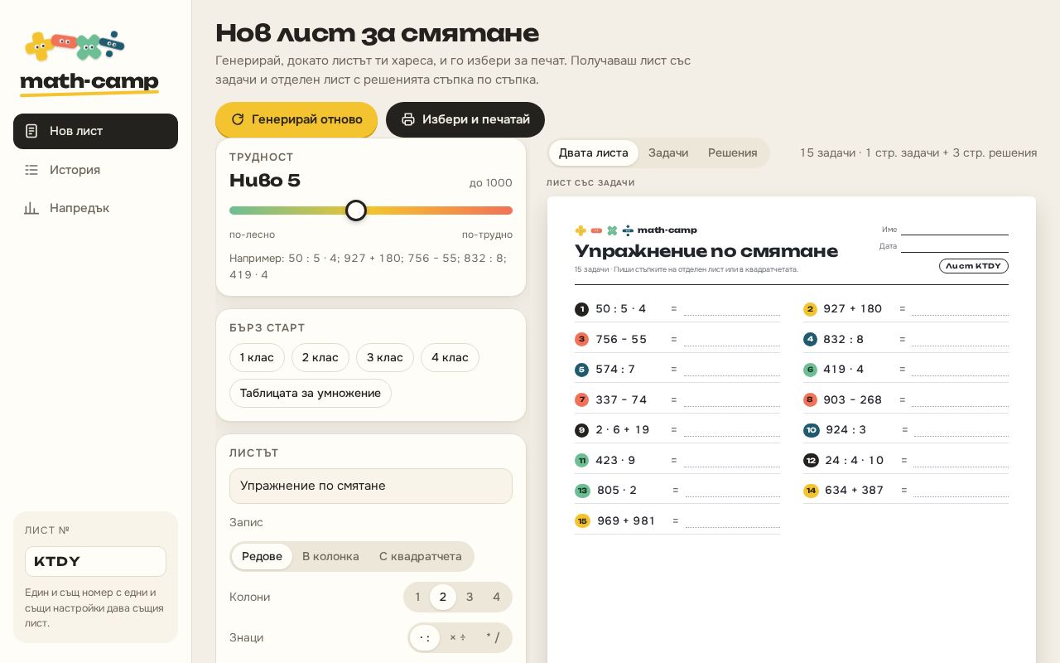The height and width of the screenshot is (663, 1060).
Task: Open История in the sidebar
Action: point(95,170)
